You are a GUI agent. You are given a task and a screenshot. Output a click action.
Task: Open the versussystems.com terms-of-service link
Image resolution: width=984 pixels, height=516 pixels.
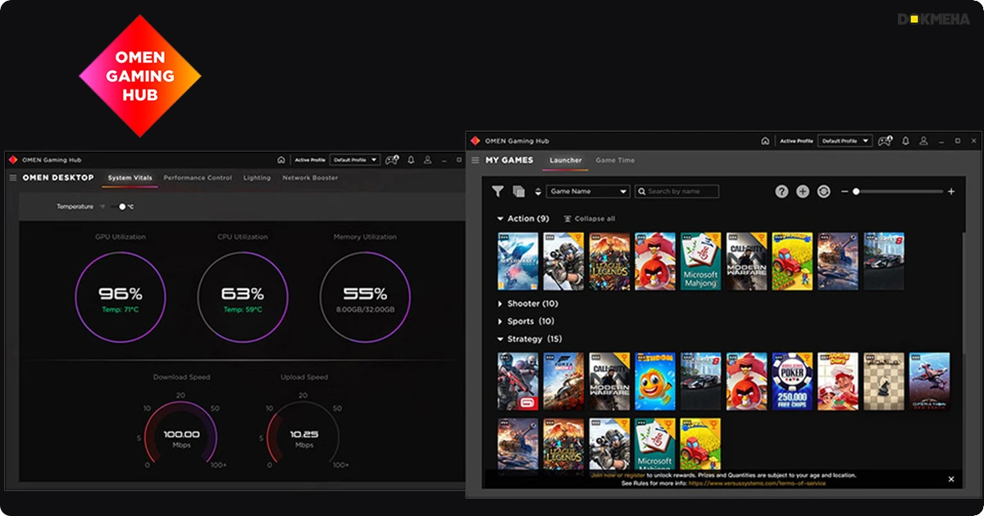[757, 483]
